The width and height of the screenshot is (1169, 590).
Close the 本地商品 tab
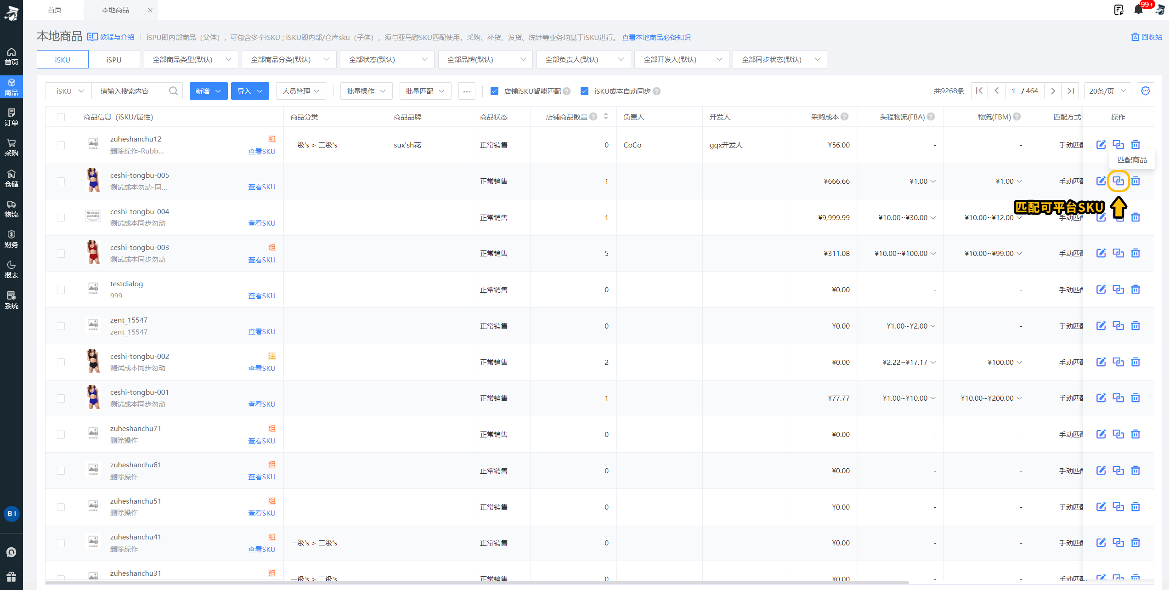[150, 10]
